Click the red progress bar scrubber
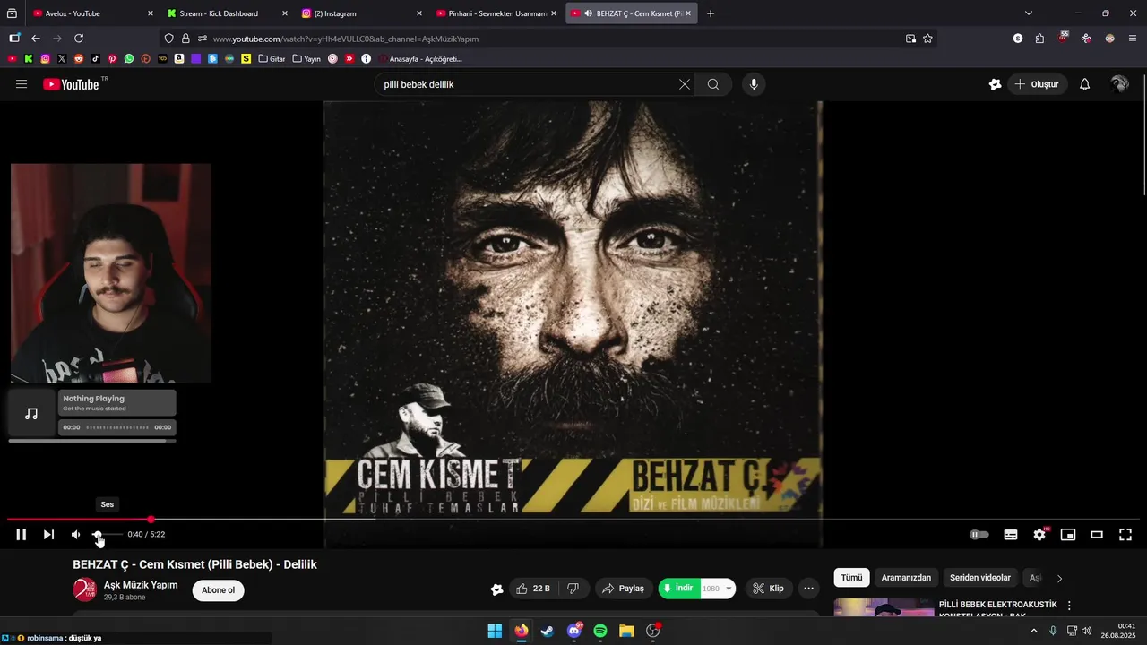 tap(151, 520)
